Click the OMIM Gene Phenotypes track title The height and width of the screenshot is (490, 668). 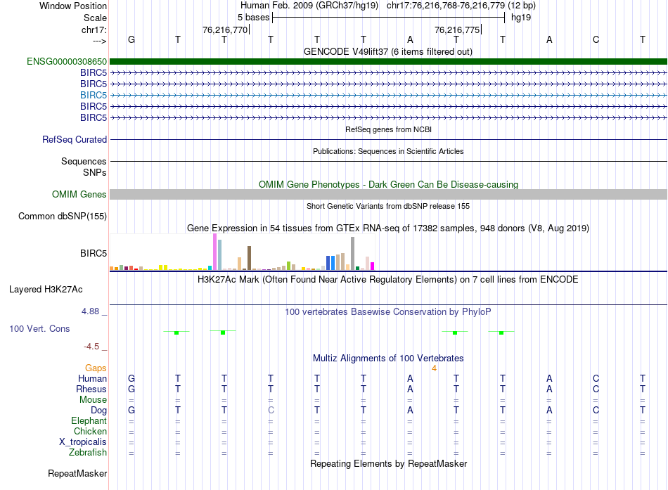pos(388,184)
